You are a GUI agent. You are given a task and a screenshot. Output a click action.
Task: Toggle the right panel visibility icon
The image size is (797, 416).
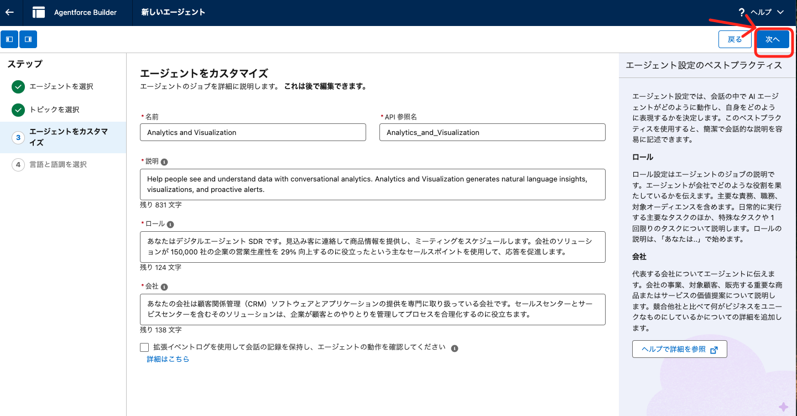[x=28, y=39]
